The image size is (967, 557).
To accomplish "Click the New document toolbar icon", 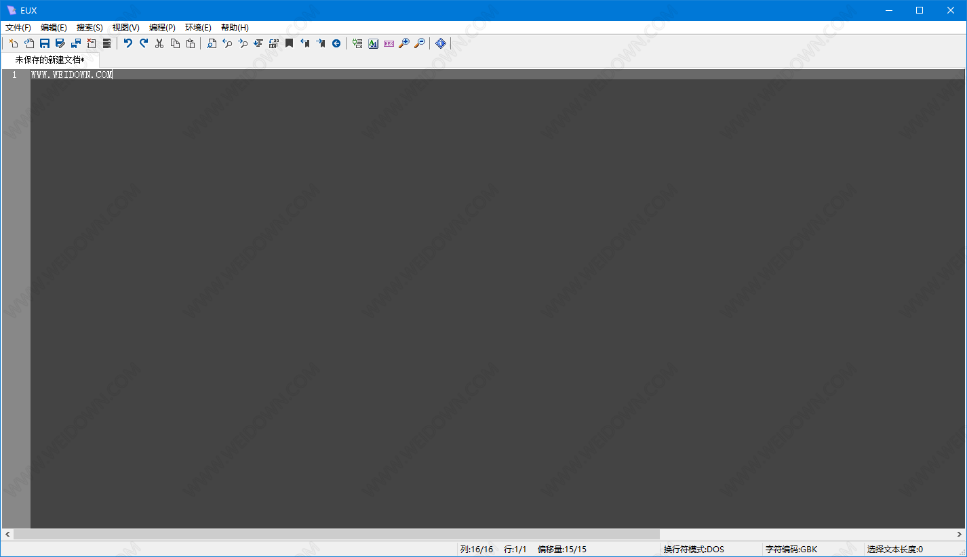I will click(13, 43).
